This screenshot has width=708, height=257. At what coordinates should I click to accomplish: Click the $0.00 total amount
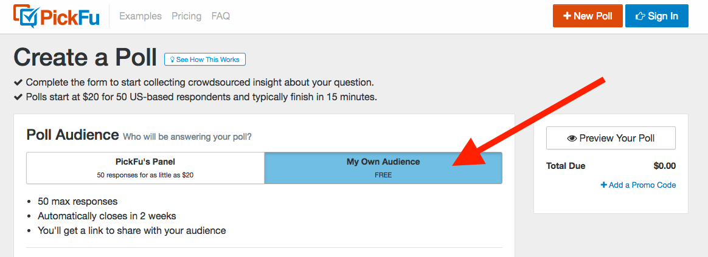[664, 166]
